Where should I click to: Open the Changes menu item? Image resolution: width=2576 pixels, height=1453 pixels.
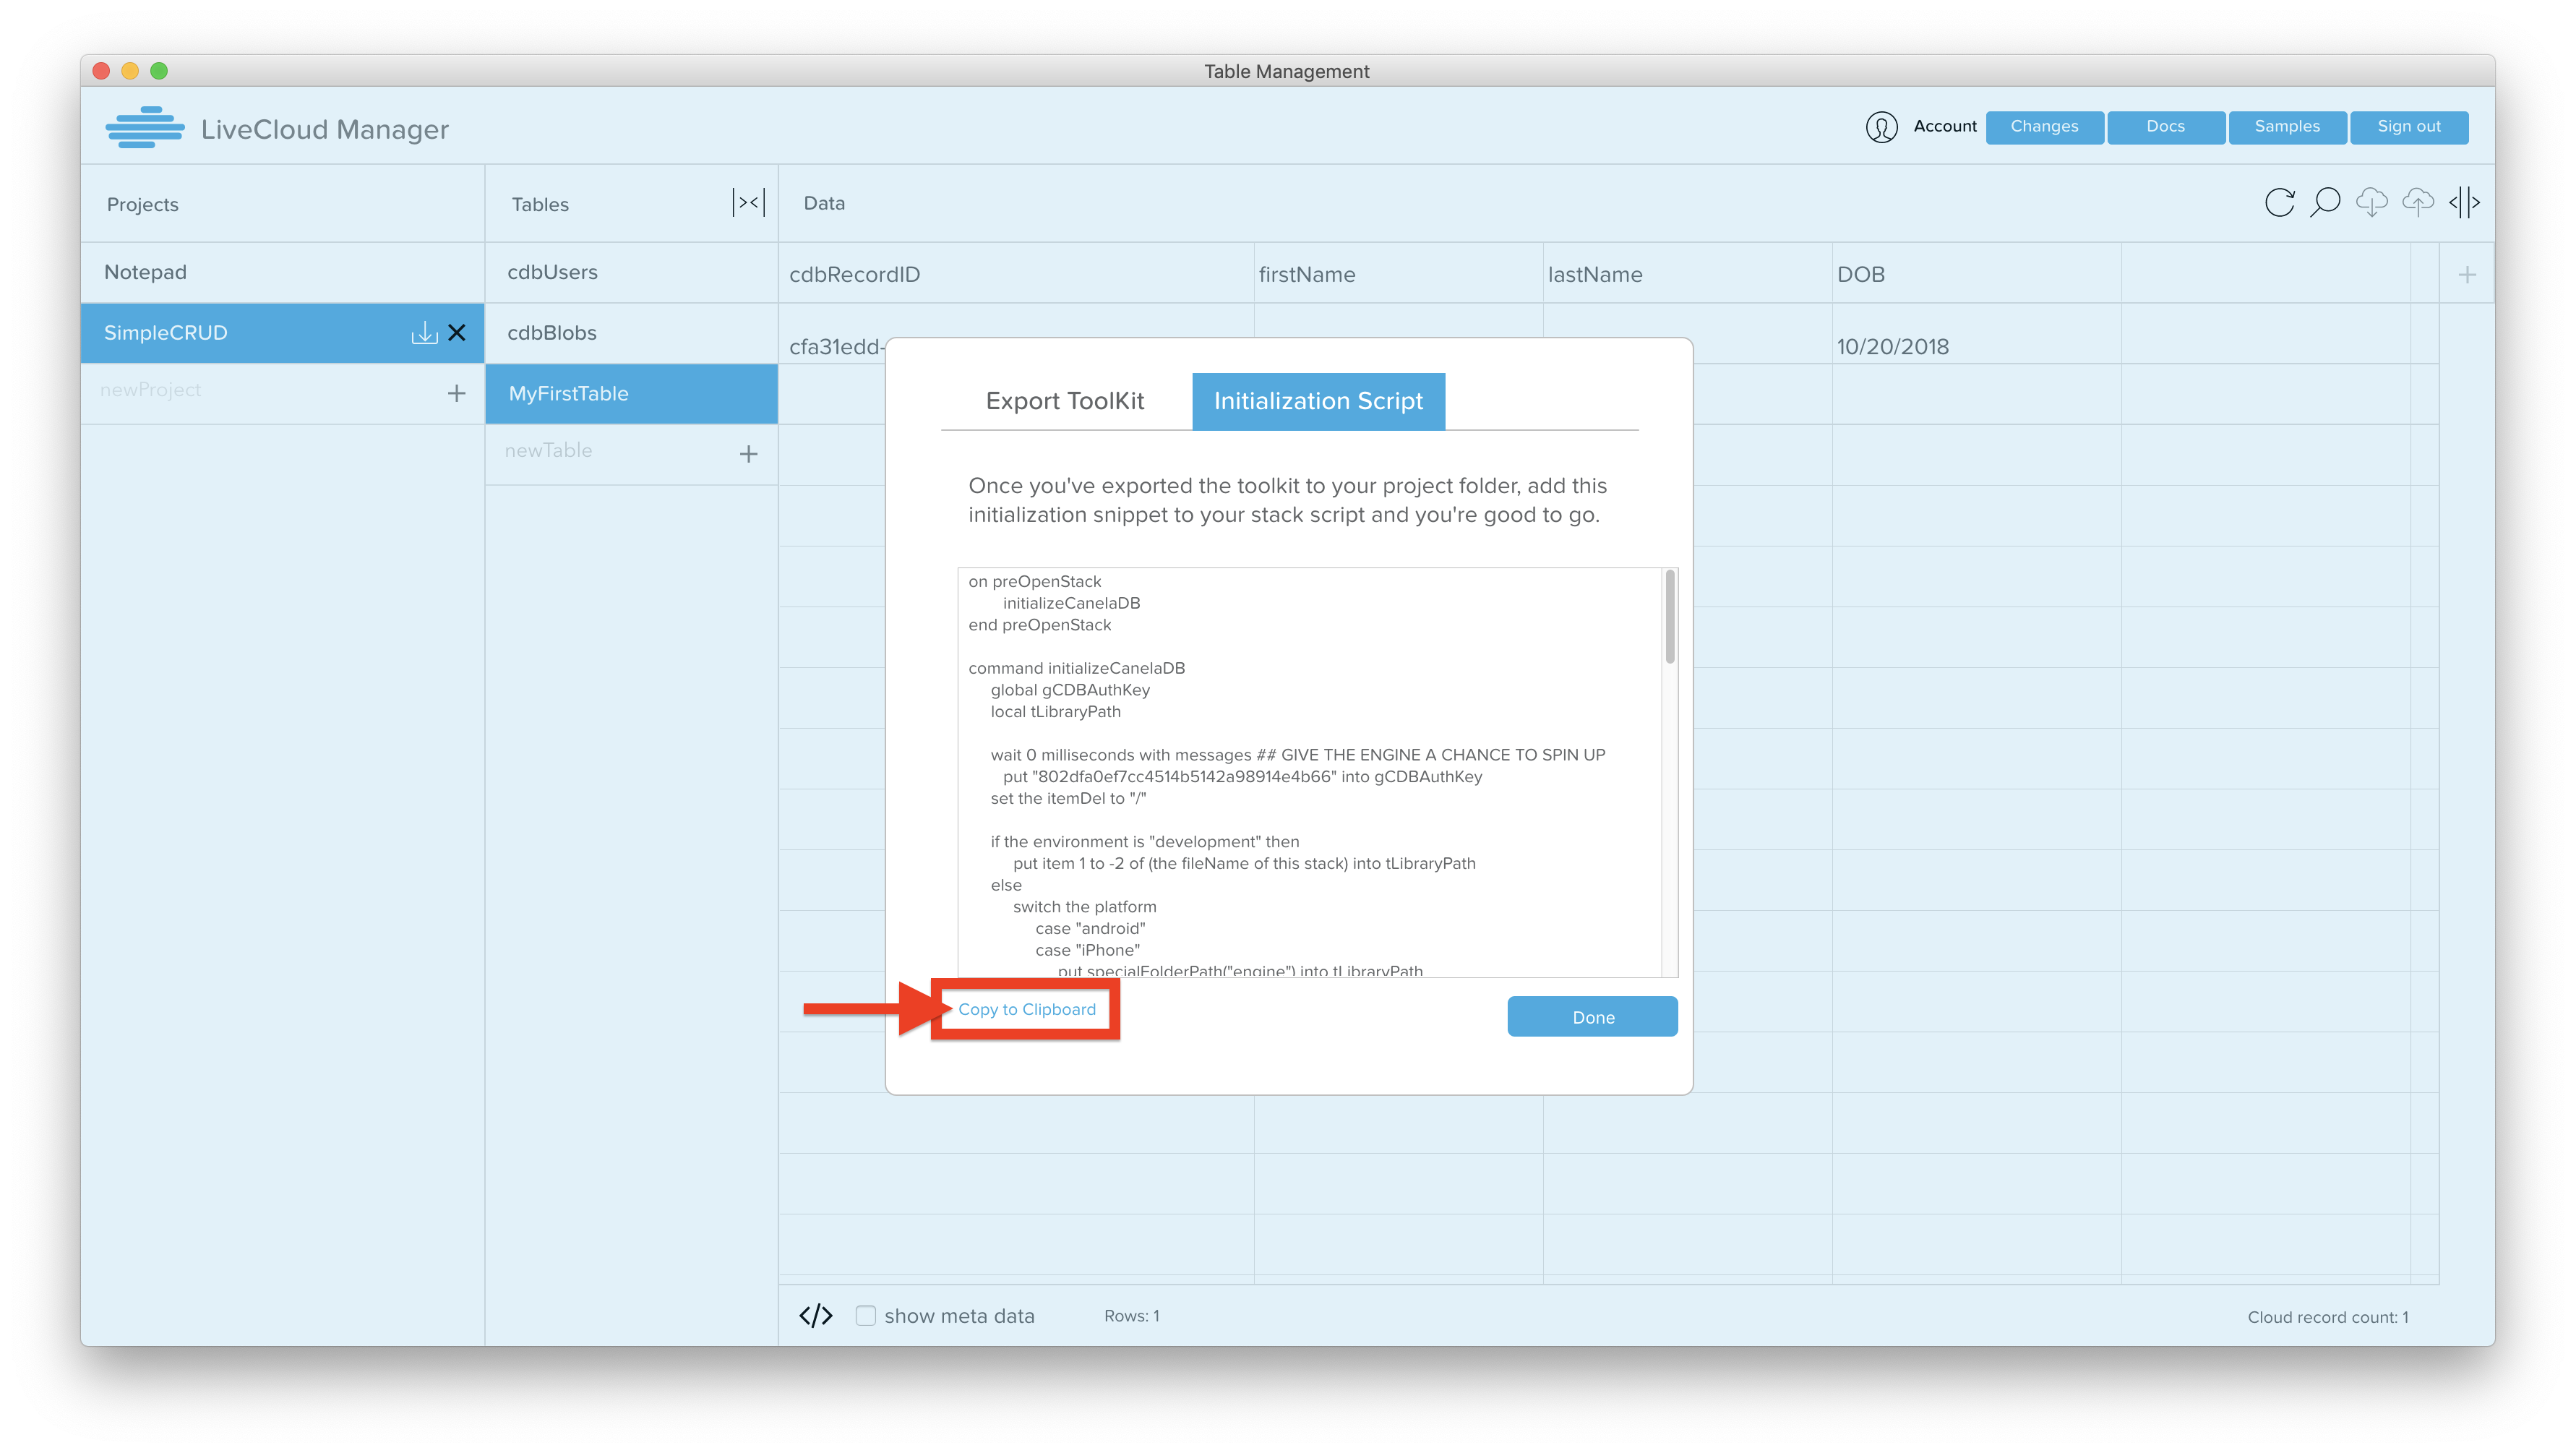[x=2043, y=126]
